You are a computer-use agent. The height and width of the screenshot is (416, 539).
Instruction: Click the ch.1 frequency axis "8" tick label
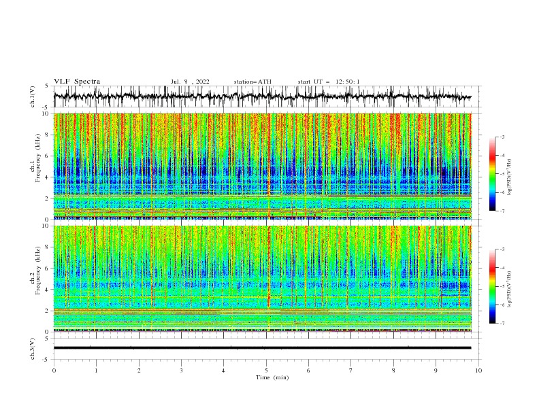click(47, 135)
